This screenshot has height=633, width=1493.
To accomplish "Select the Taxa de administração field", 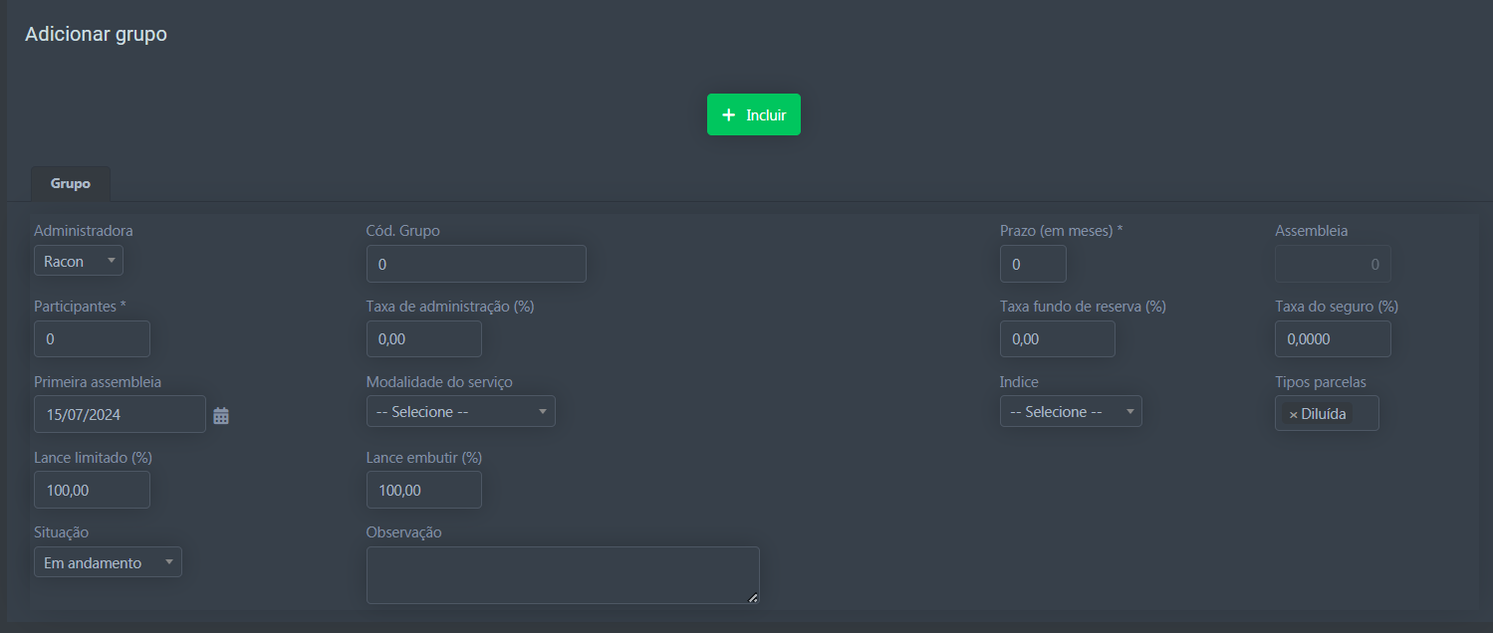I will 423,339.
